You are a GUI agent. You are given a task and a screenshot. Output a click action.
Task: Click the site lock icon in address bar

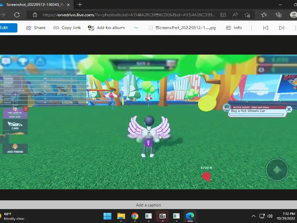point(35,15)
